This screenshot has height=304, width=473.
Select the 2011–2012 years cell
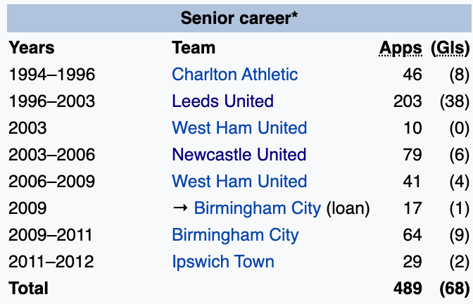[51, 262]
